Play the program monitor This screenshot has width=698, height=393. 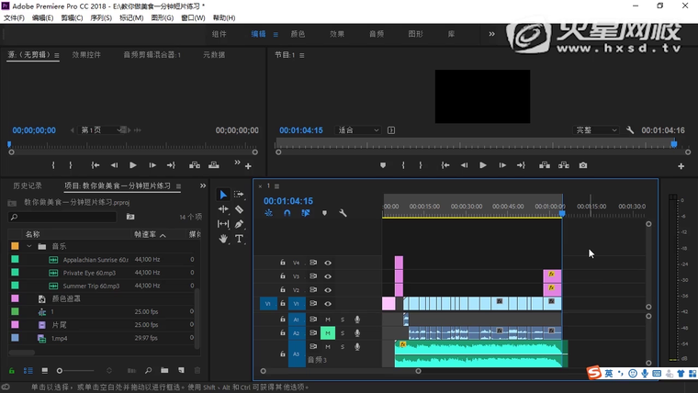tap(482, 165)
